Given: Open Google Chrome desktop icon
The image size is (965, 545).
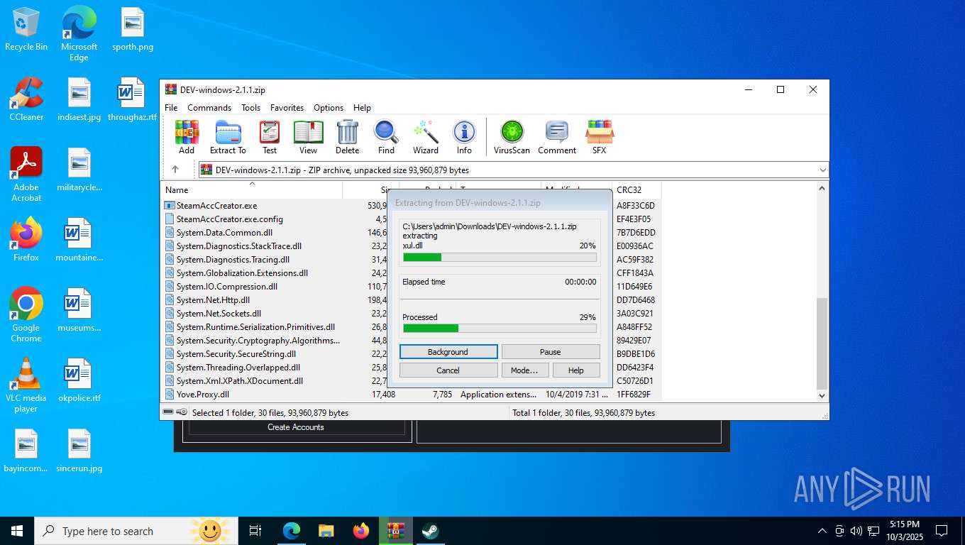Looking at the screenshot, I should coord(26,315).
